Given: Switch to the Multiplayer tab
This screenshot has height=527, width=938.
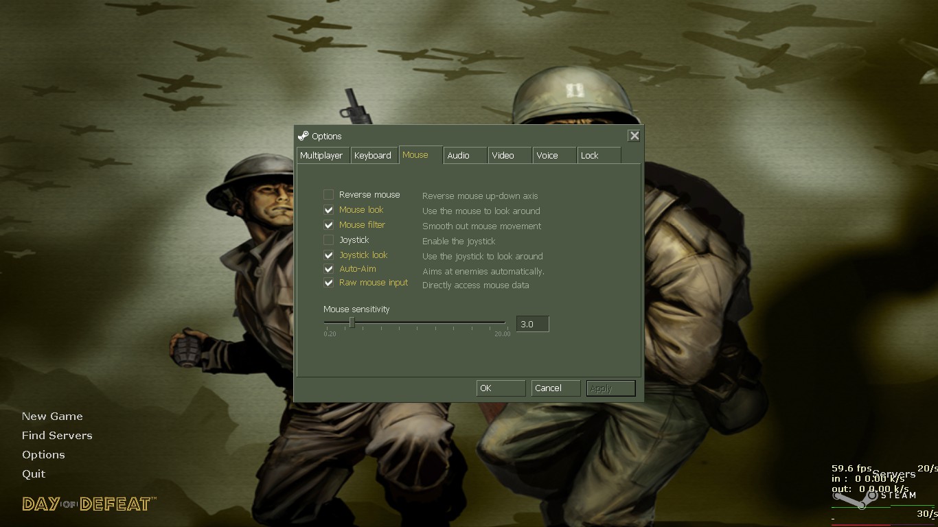Looking at the screenshot, I should [323, 156].
